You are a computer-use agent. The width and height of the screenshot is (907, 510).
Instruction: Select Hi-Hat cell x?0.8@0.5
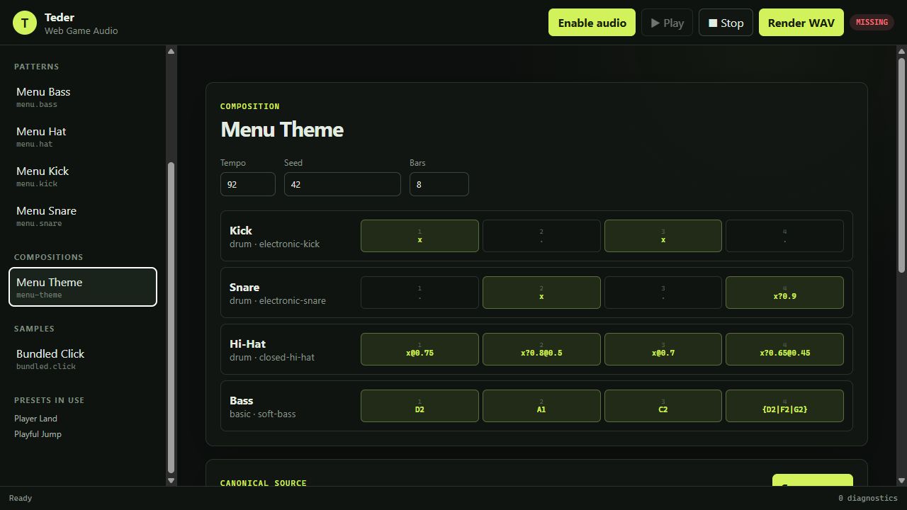coord(541,349)
